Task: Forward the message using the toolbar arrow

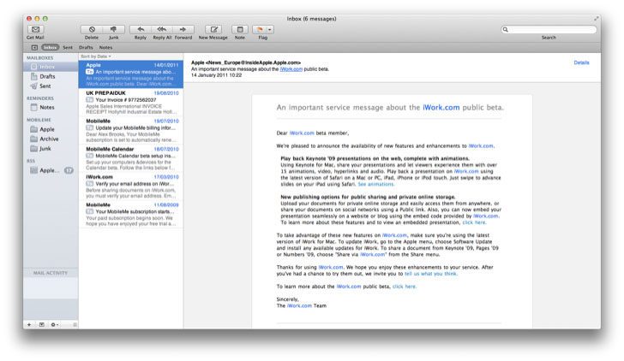Action: pos(183,29)
